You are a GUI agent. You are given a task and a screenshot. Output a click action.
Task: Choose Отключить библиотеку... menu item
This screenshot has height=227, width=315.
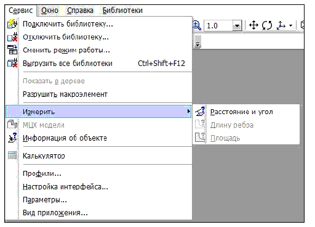tap(99, 37)
